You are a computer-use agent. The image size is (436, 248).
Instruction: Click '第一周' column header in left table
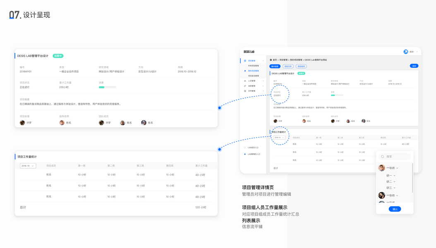click(82, 166)
